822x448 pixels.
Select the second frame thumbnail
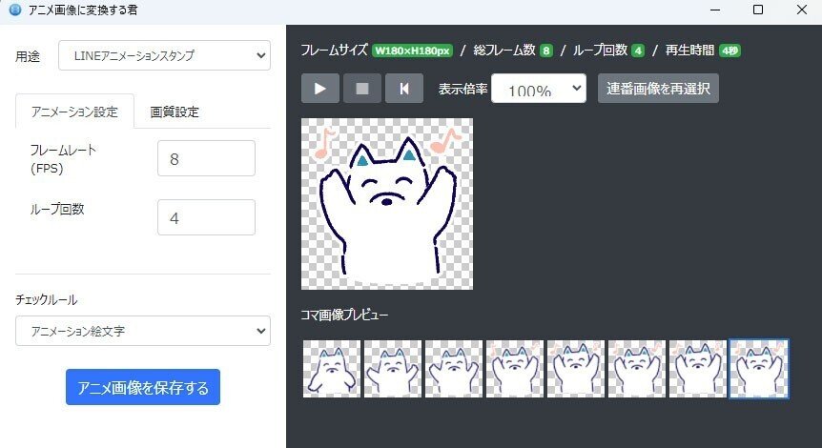(393, 368)
